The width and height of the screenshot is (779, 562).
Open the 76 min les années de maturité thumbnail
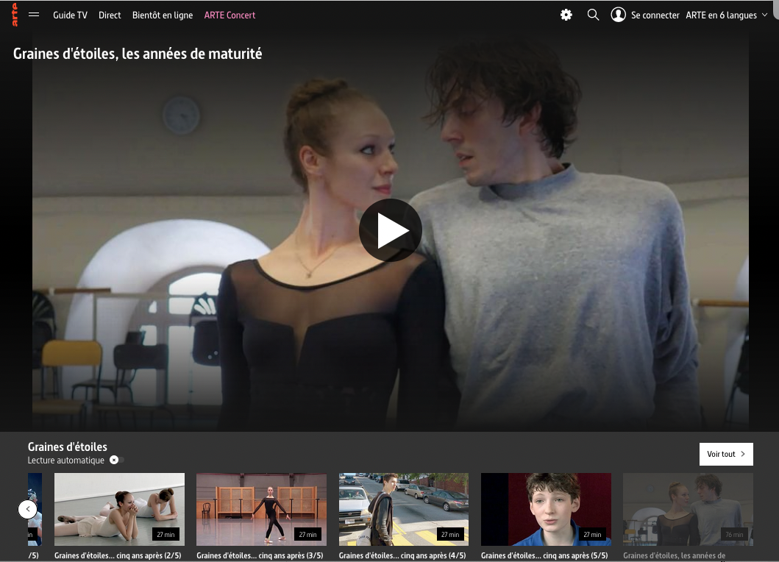(688, 509)
